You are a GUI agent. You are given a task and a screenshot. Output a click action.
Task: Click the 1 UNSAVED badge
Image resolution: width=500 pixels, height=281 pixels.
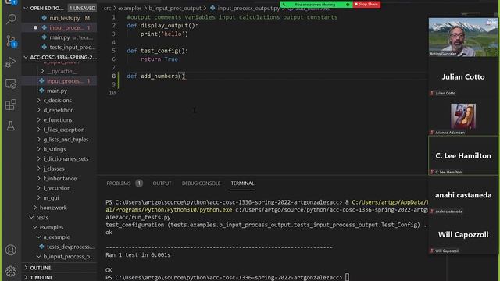coord(82,8)
